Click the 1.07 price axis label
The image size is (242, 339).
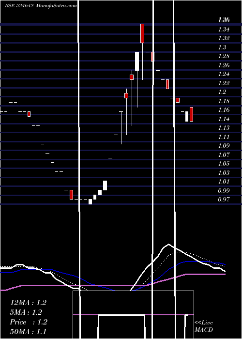tap(224, 154)
